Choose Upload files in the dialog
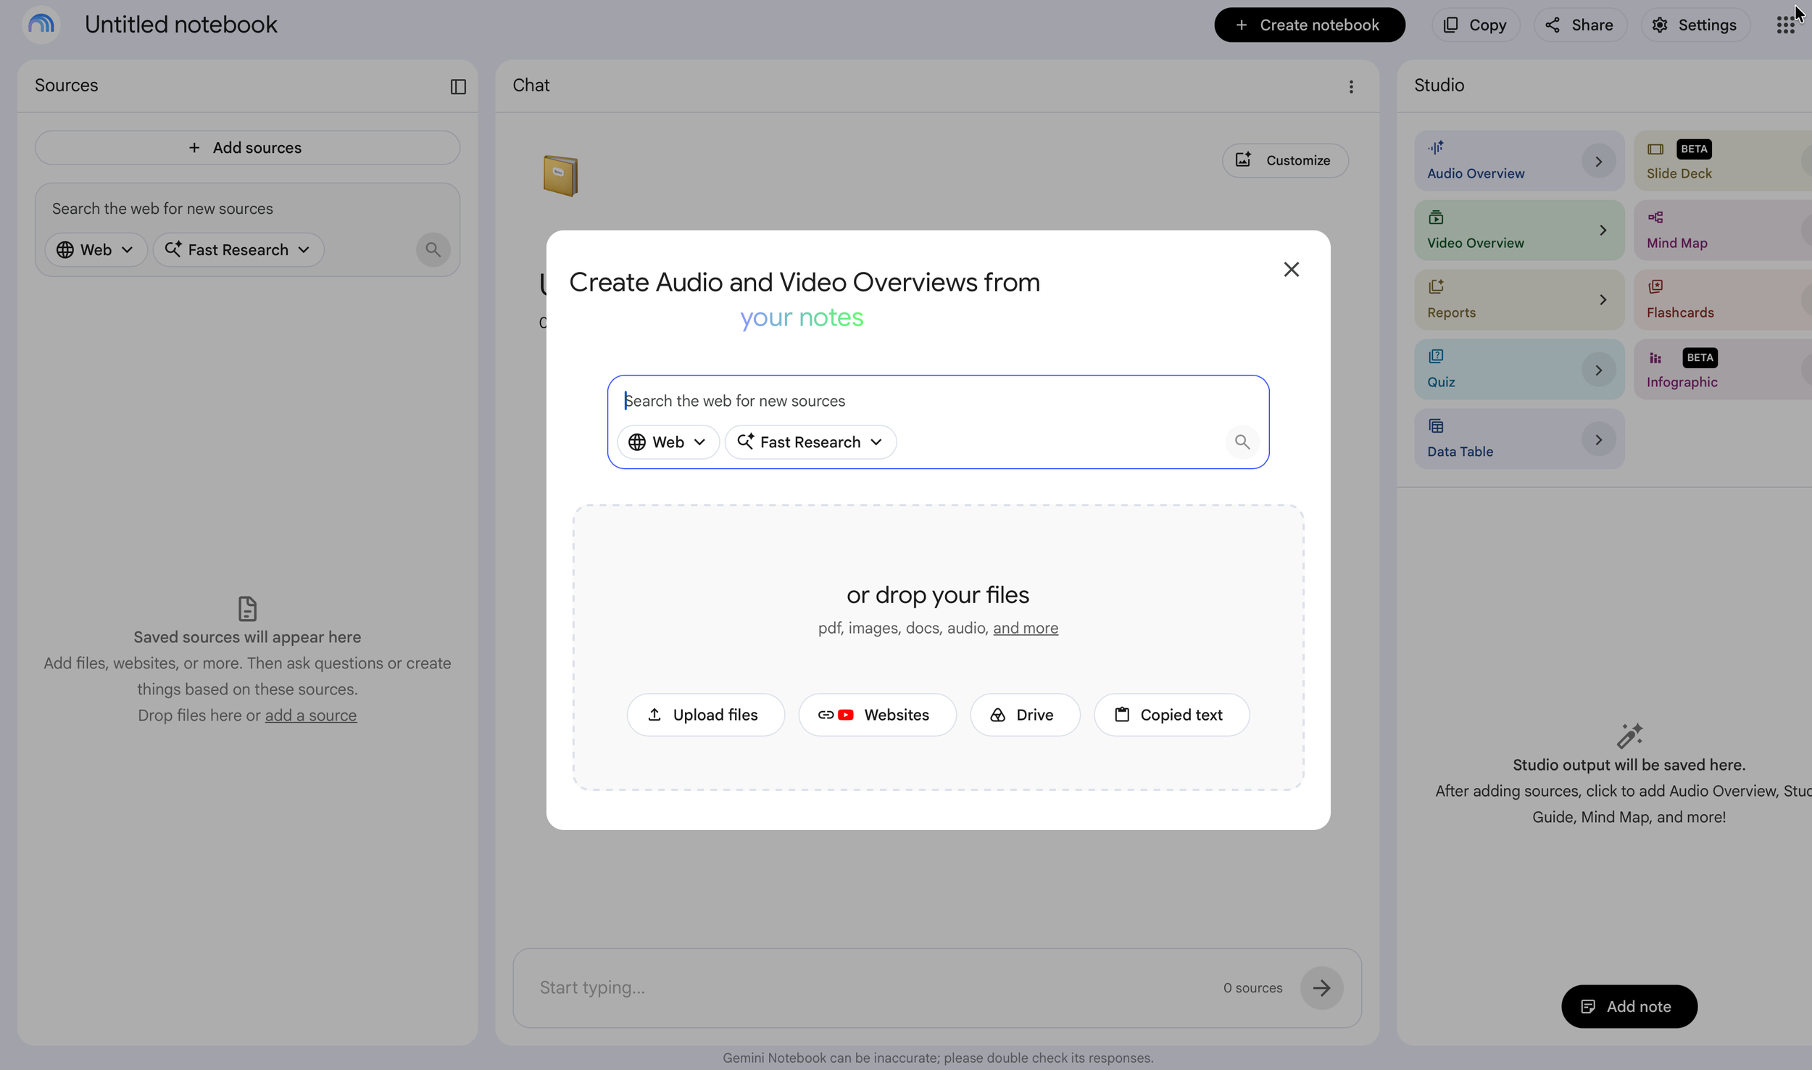This screenshot has height=1070, width=1812. (x=705, y=715)
